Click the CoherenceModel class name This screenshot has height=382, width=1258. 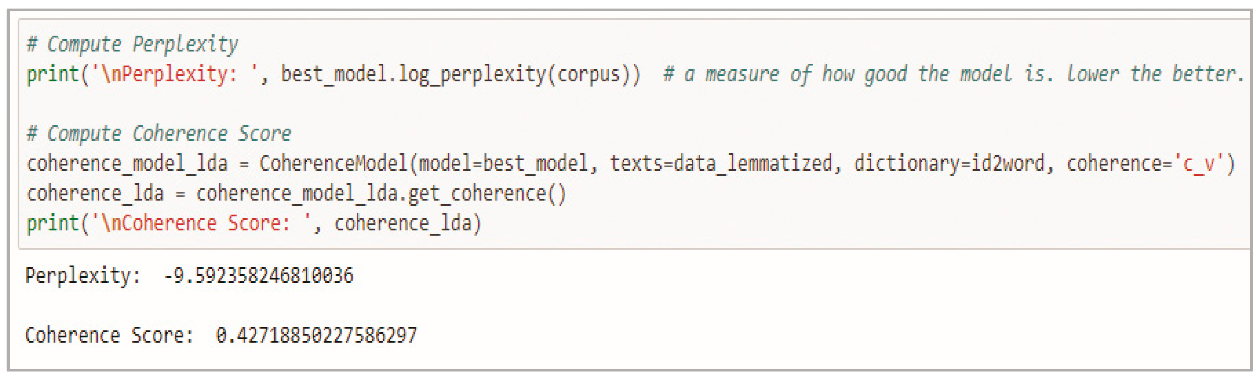(x=333, y=163)
